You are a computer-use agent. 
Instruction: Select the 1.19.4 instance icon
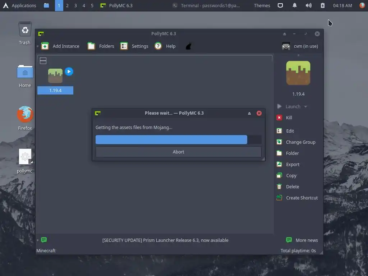coord(55,75)
